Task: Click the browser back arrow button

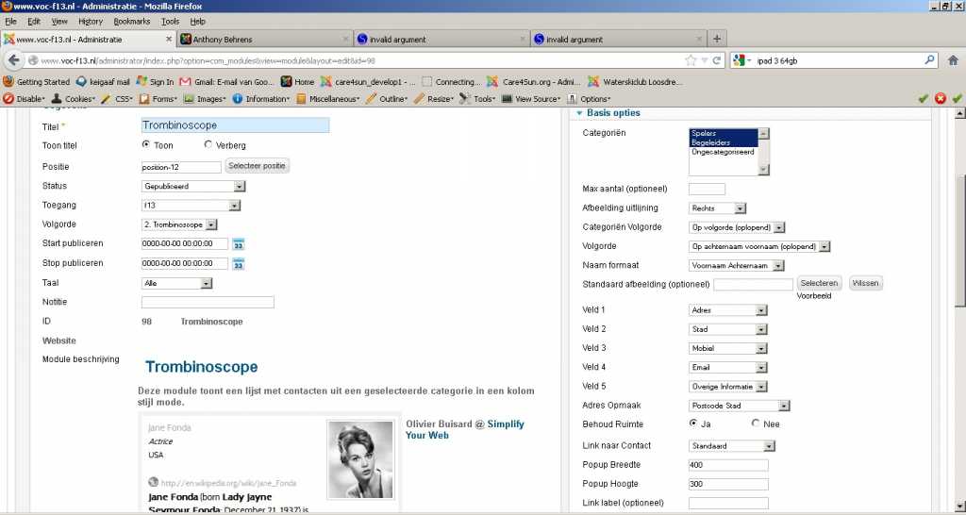Action: click(x=14, y=60)
